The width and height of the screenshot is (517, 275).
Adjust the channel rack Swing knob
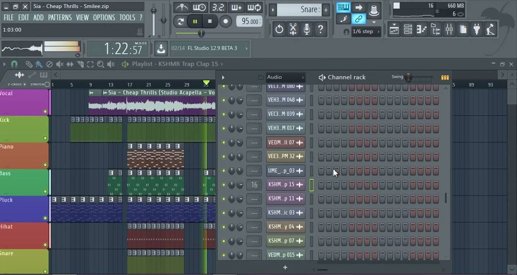[x=409, y=77]
